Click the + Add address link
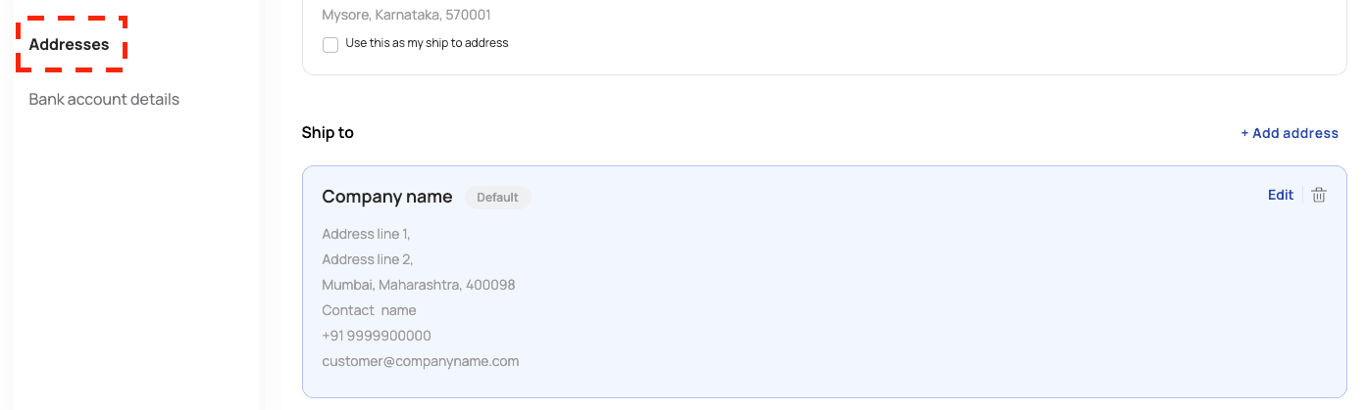The width and height of the screenshot is (1367, 410). (x=1290, y=133)
